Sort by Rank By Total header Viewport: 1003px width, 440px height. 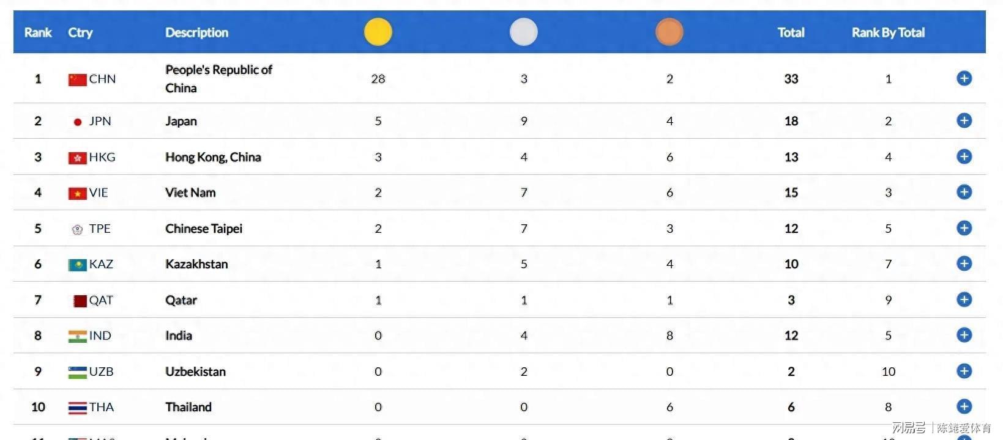click(x=888, y=32)
